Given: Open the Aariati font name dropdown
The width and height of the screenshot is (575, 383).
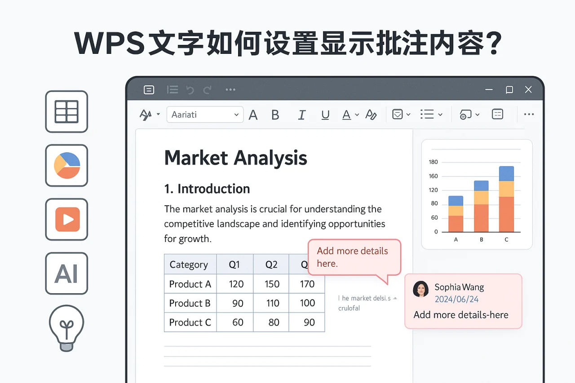Looking at the screenshot, I should pyautogui.click(x=205, y=114).
